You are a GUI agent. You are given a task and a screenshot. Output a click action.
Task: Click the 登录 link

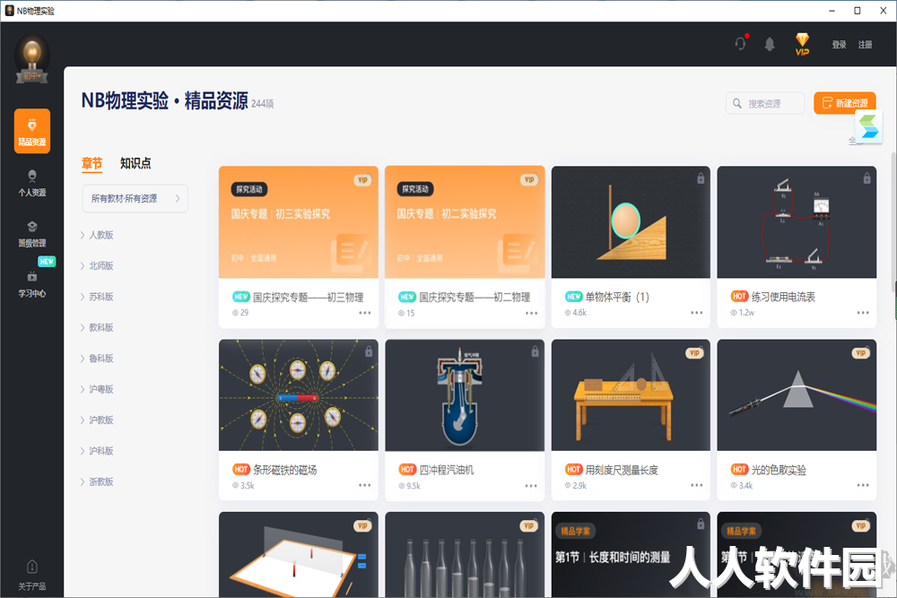(840, 45)
